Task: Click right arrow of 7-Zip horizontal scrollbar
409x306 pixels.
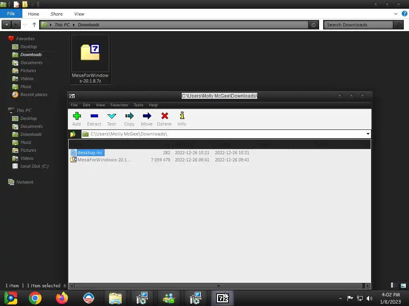Action: (x=367, y=286)
